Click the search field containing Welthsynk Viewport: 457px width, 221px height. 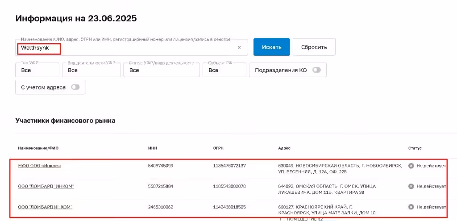tap(132, 48)
